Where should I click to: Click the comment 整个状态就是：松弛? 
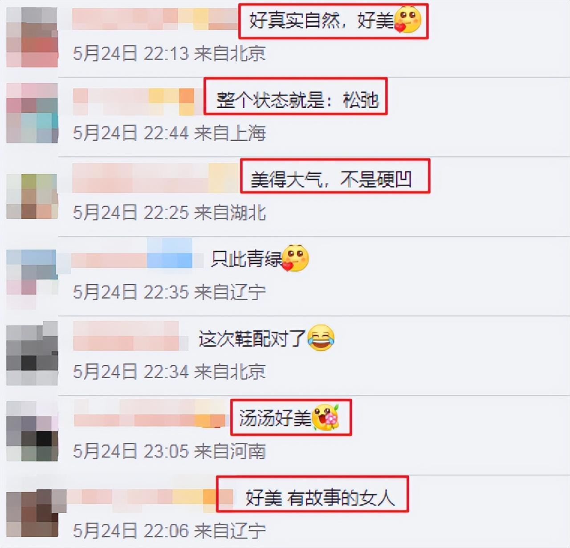297,100
